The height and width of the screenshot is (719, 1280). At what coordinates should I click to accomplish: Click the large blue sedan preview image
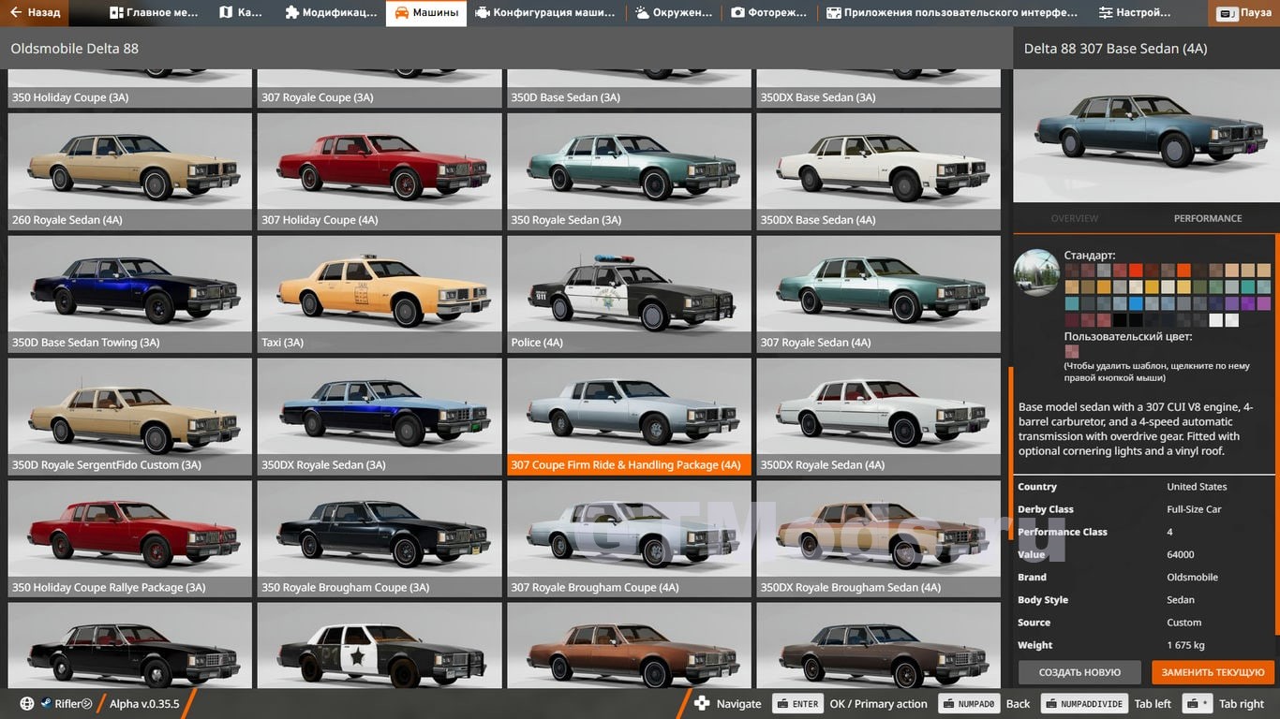click(1146, 136)
